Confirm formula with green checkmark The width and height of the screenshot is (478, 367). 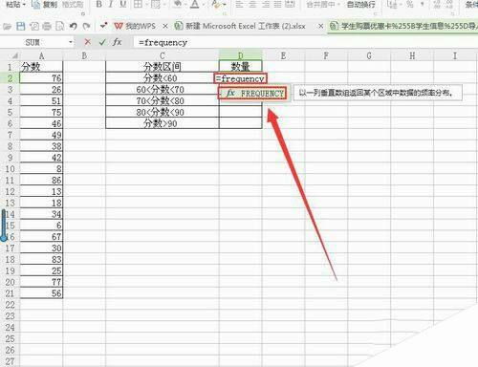(102, 42)
